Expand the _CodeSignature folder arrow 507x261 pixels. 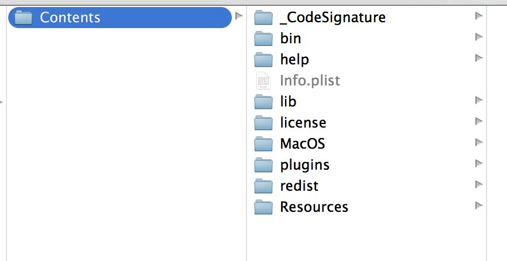(479, 16)
